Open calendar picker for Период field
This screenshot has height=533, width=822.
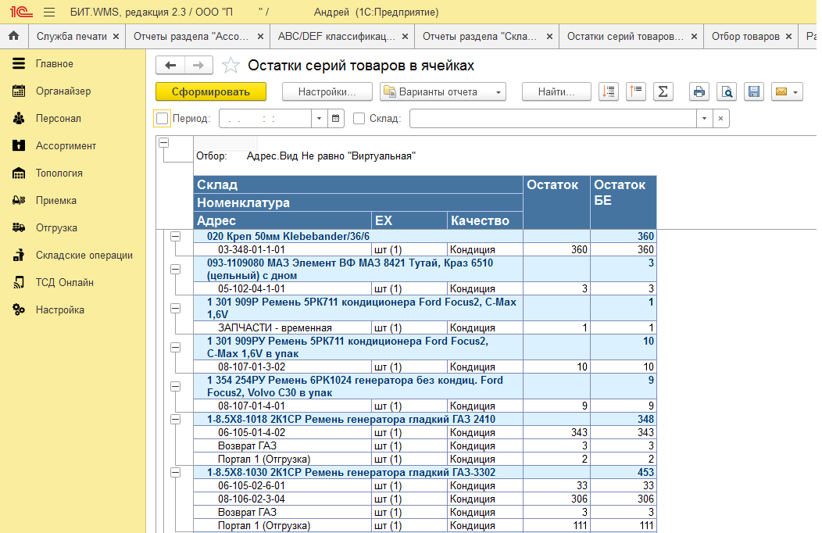point(336,119)
